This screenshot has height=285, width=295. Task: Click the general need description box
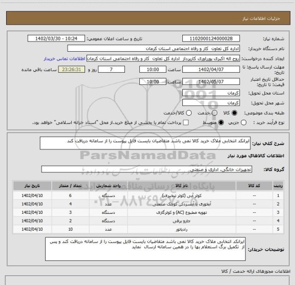coord(145,143)
